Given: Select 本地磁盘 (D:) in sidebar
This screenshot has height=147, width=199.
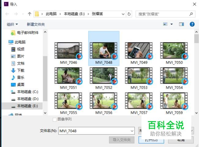Looking at the screenshot, I should [24, 99].
